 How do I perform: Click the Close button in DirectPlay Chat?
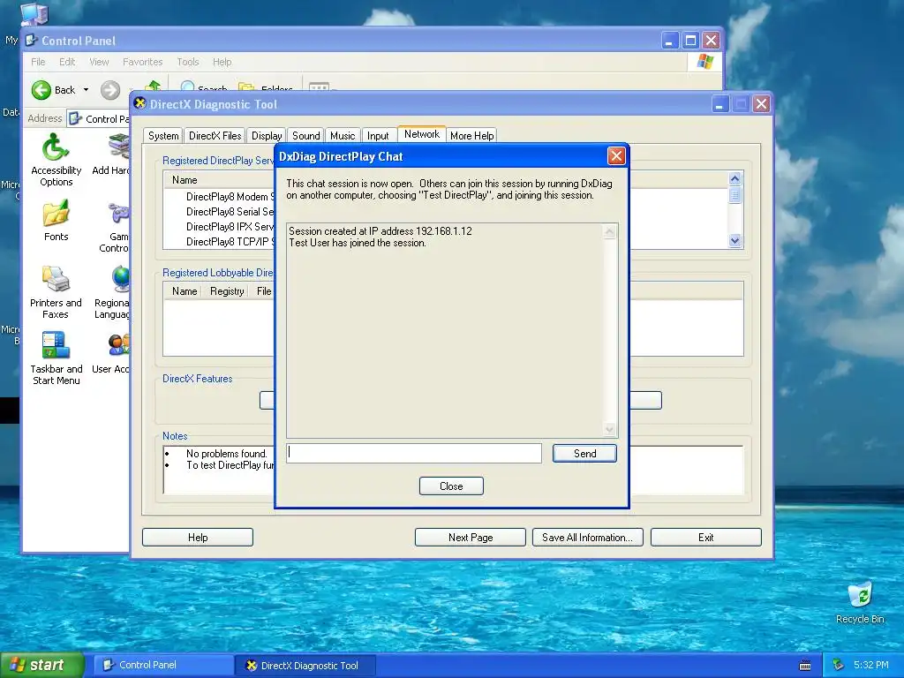[451, 486]
